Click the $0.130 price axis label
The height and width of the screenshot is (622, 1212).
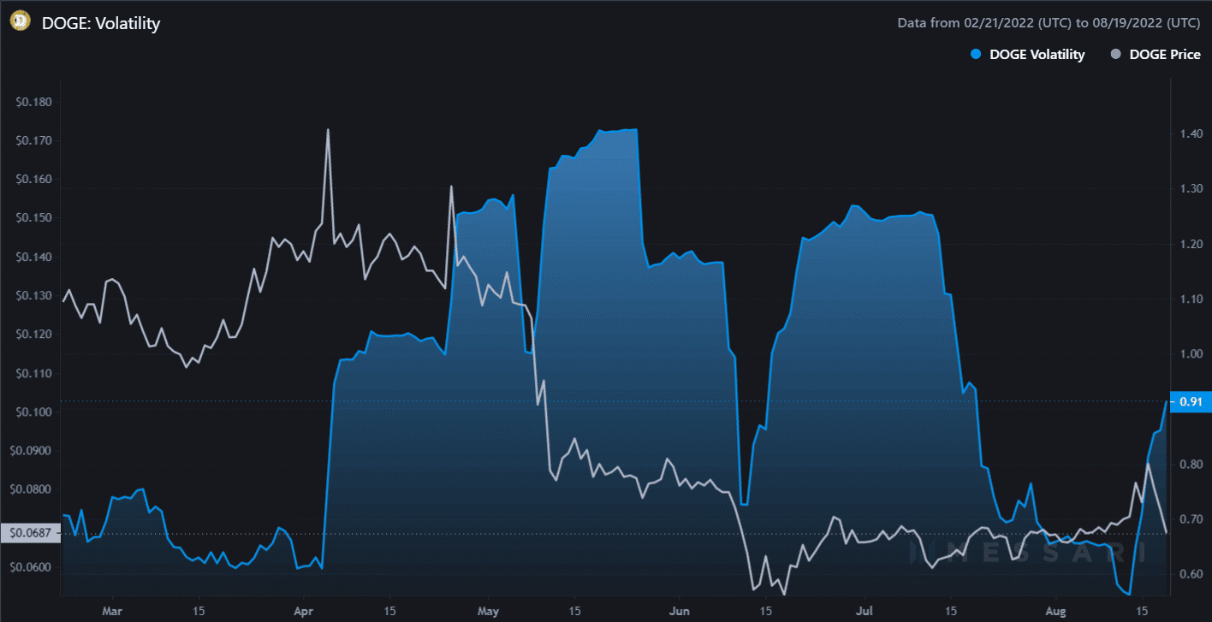coord(33,296)
